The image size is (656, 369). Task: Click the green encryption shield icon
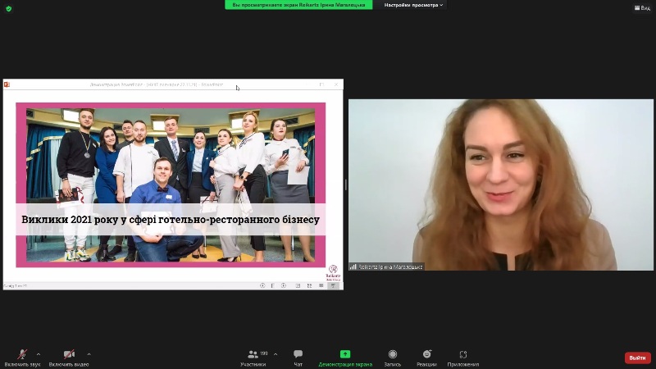point(9,8)
